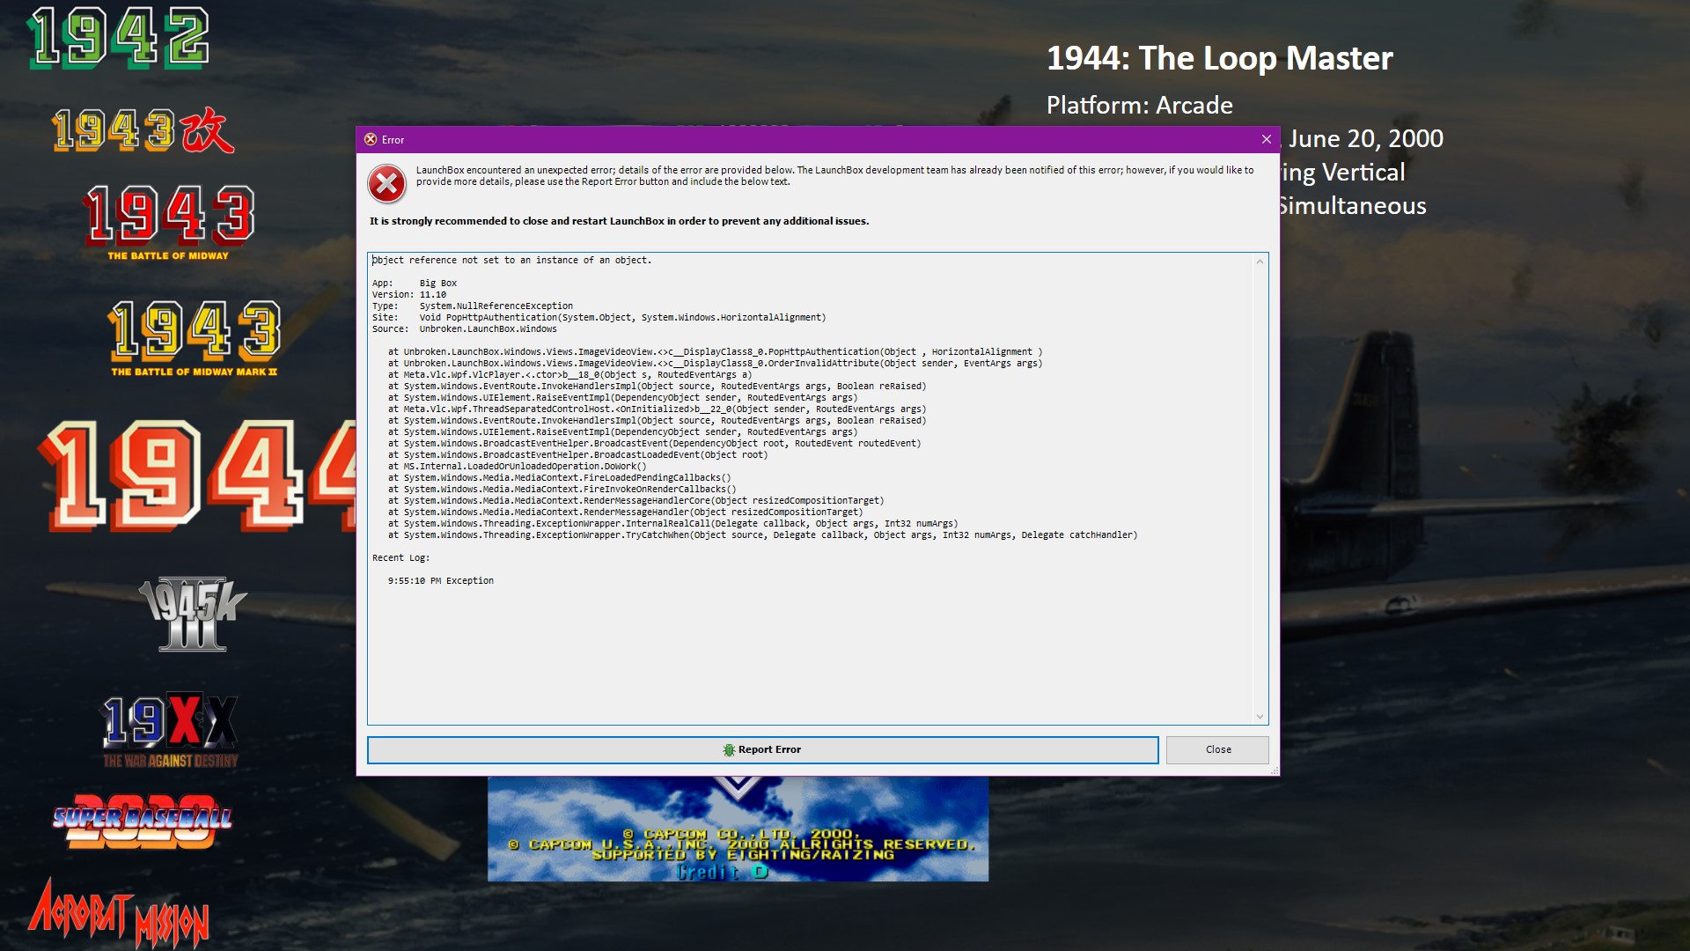
Task: Click the 'Source: Unbroken.LaunchBox.Windows' line
Action: 465,328
